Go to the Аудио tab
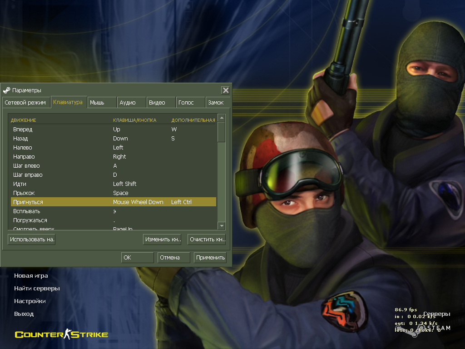This screenshot has height=349, width=465. [x=131, y=102]
